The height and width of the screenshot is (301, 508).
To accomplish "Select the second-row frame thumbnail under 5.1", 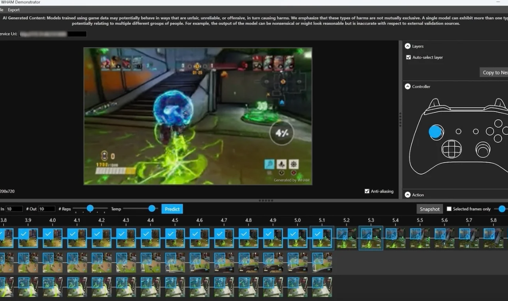I will (x=322, y=262).
